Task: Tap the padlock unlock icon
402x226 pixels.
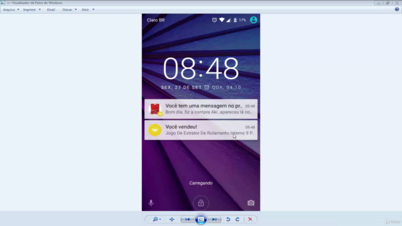Action: (201, 203)
